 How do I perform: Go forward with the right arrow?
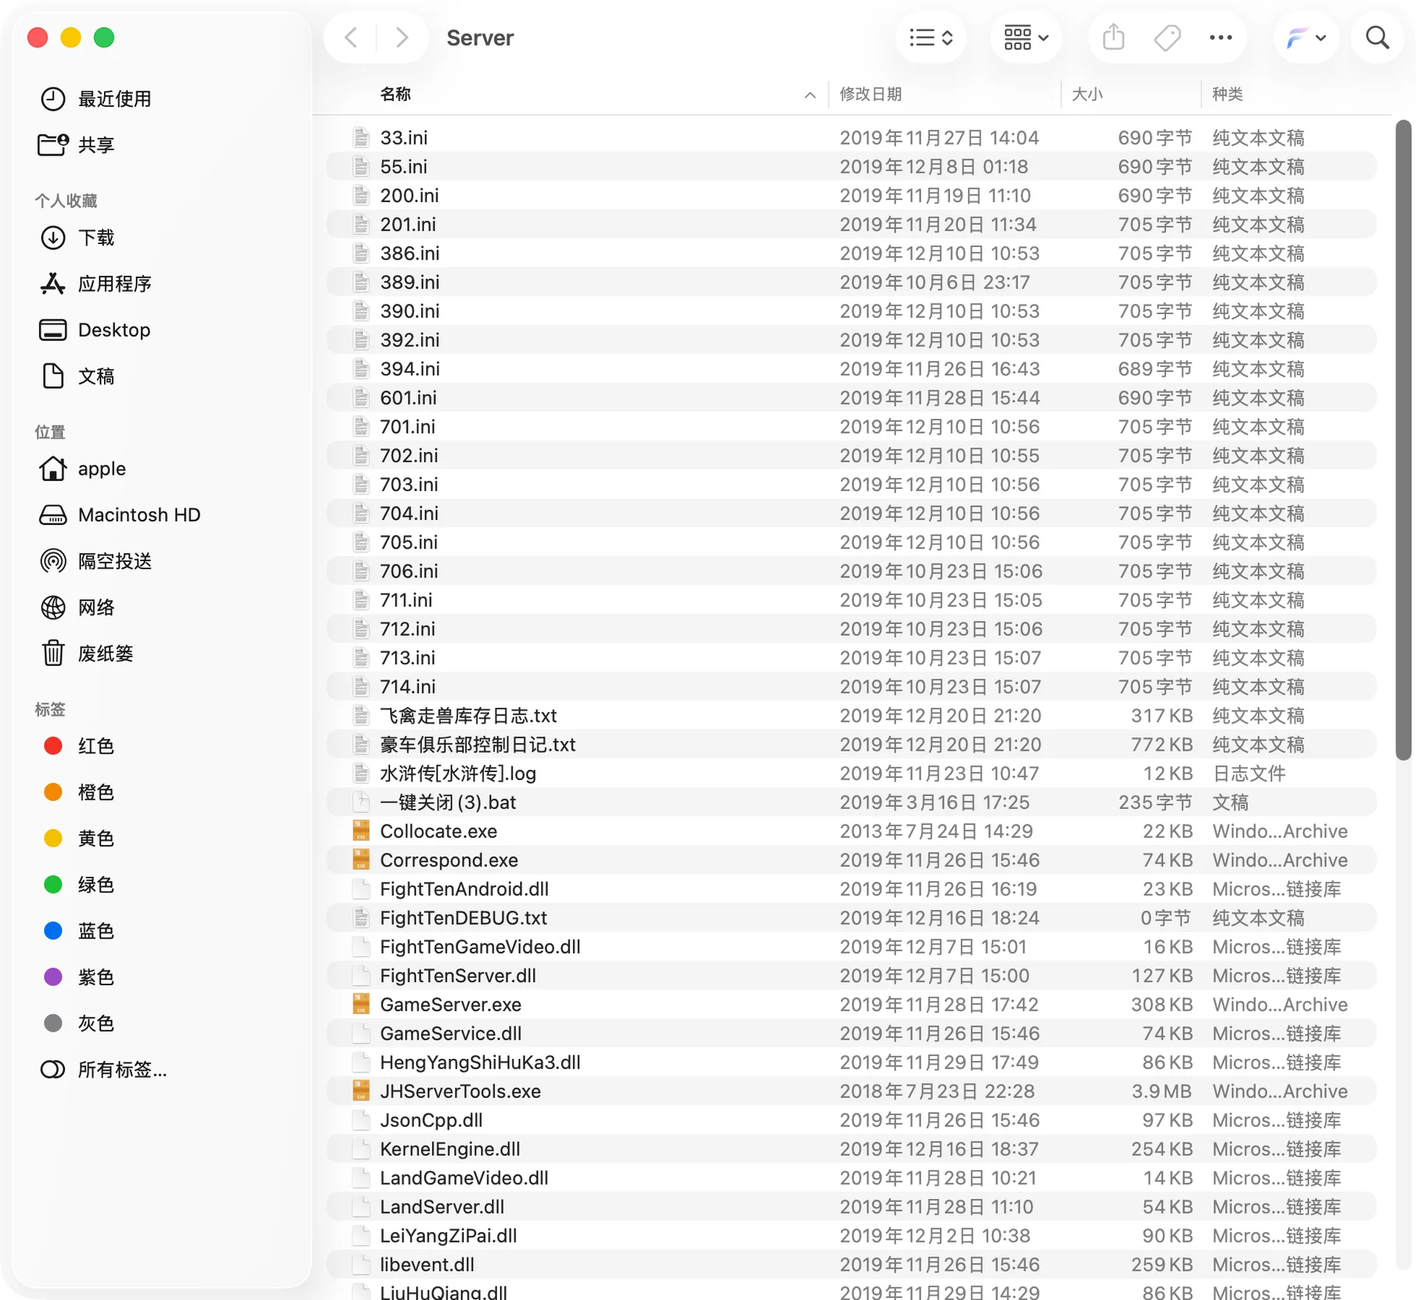pyautogui.click(x=402, y=38)
